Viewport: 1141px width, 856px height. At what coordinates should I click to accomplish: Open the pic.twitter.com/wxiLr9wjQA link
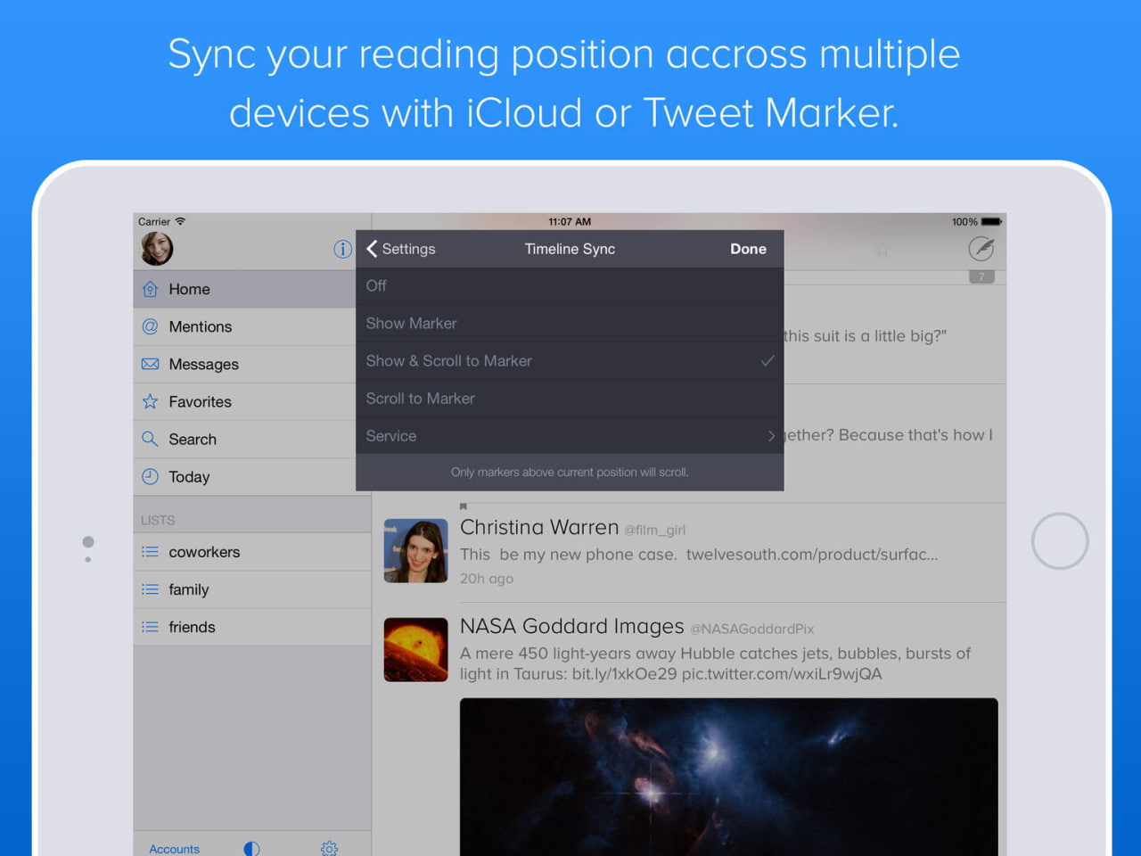coord(782,674)
